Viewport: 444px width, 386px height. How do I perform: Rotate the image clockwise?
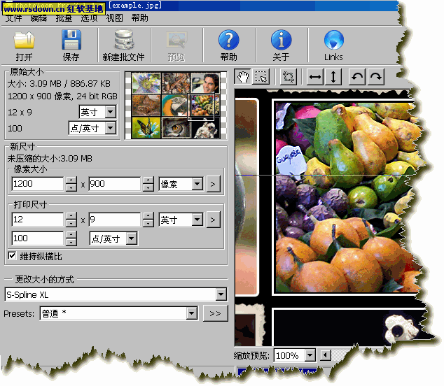tap(376, 77)
